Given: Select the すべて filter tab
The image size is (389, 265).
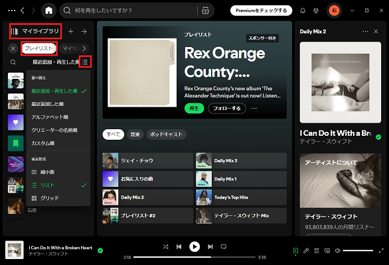Looking at the screenshot, I should 113,134.
